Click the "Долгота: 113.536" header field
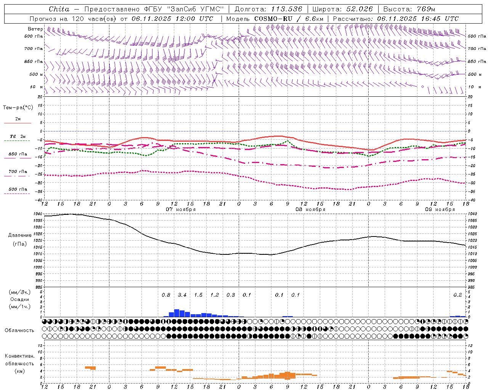488x390 pixels. point(268,9)
